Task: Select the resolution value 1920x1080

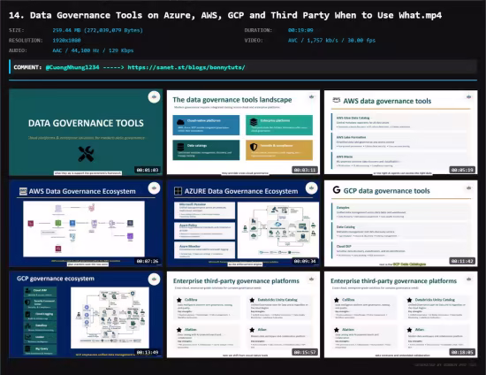Action: click(x=66, y=41)
